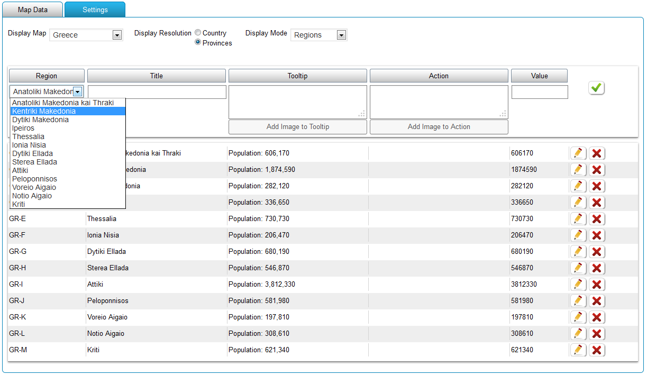This screenshot has width=647, height=375.
Task: Edit the row with population 1,874,590
Action: (x=578, y=170)
